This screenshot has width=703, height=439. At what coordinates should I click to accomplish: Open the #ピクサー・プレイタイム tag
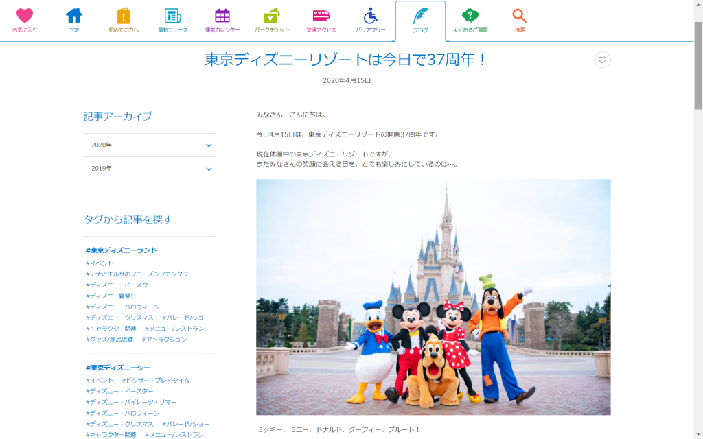[x=156, y=380]
